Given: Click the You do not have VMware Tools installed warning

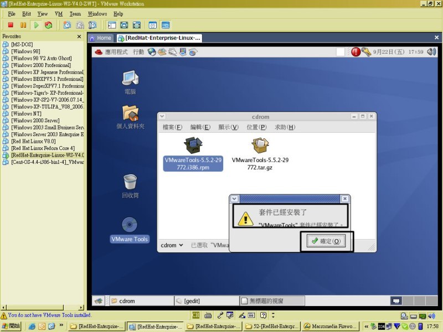Looking at the screenshot, I should pyautogui.click(x=46, y=315).
